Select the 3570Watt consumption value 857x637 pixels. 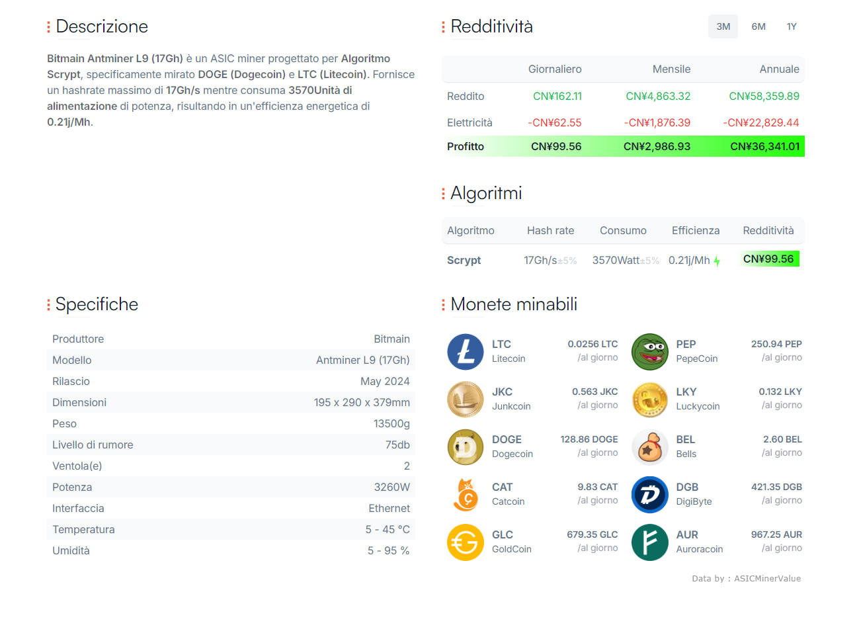[x=616, y=261]
